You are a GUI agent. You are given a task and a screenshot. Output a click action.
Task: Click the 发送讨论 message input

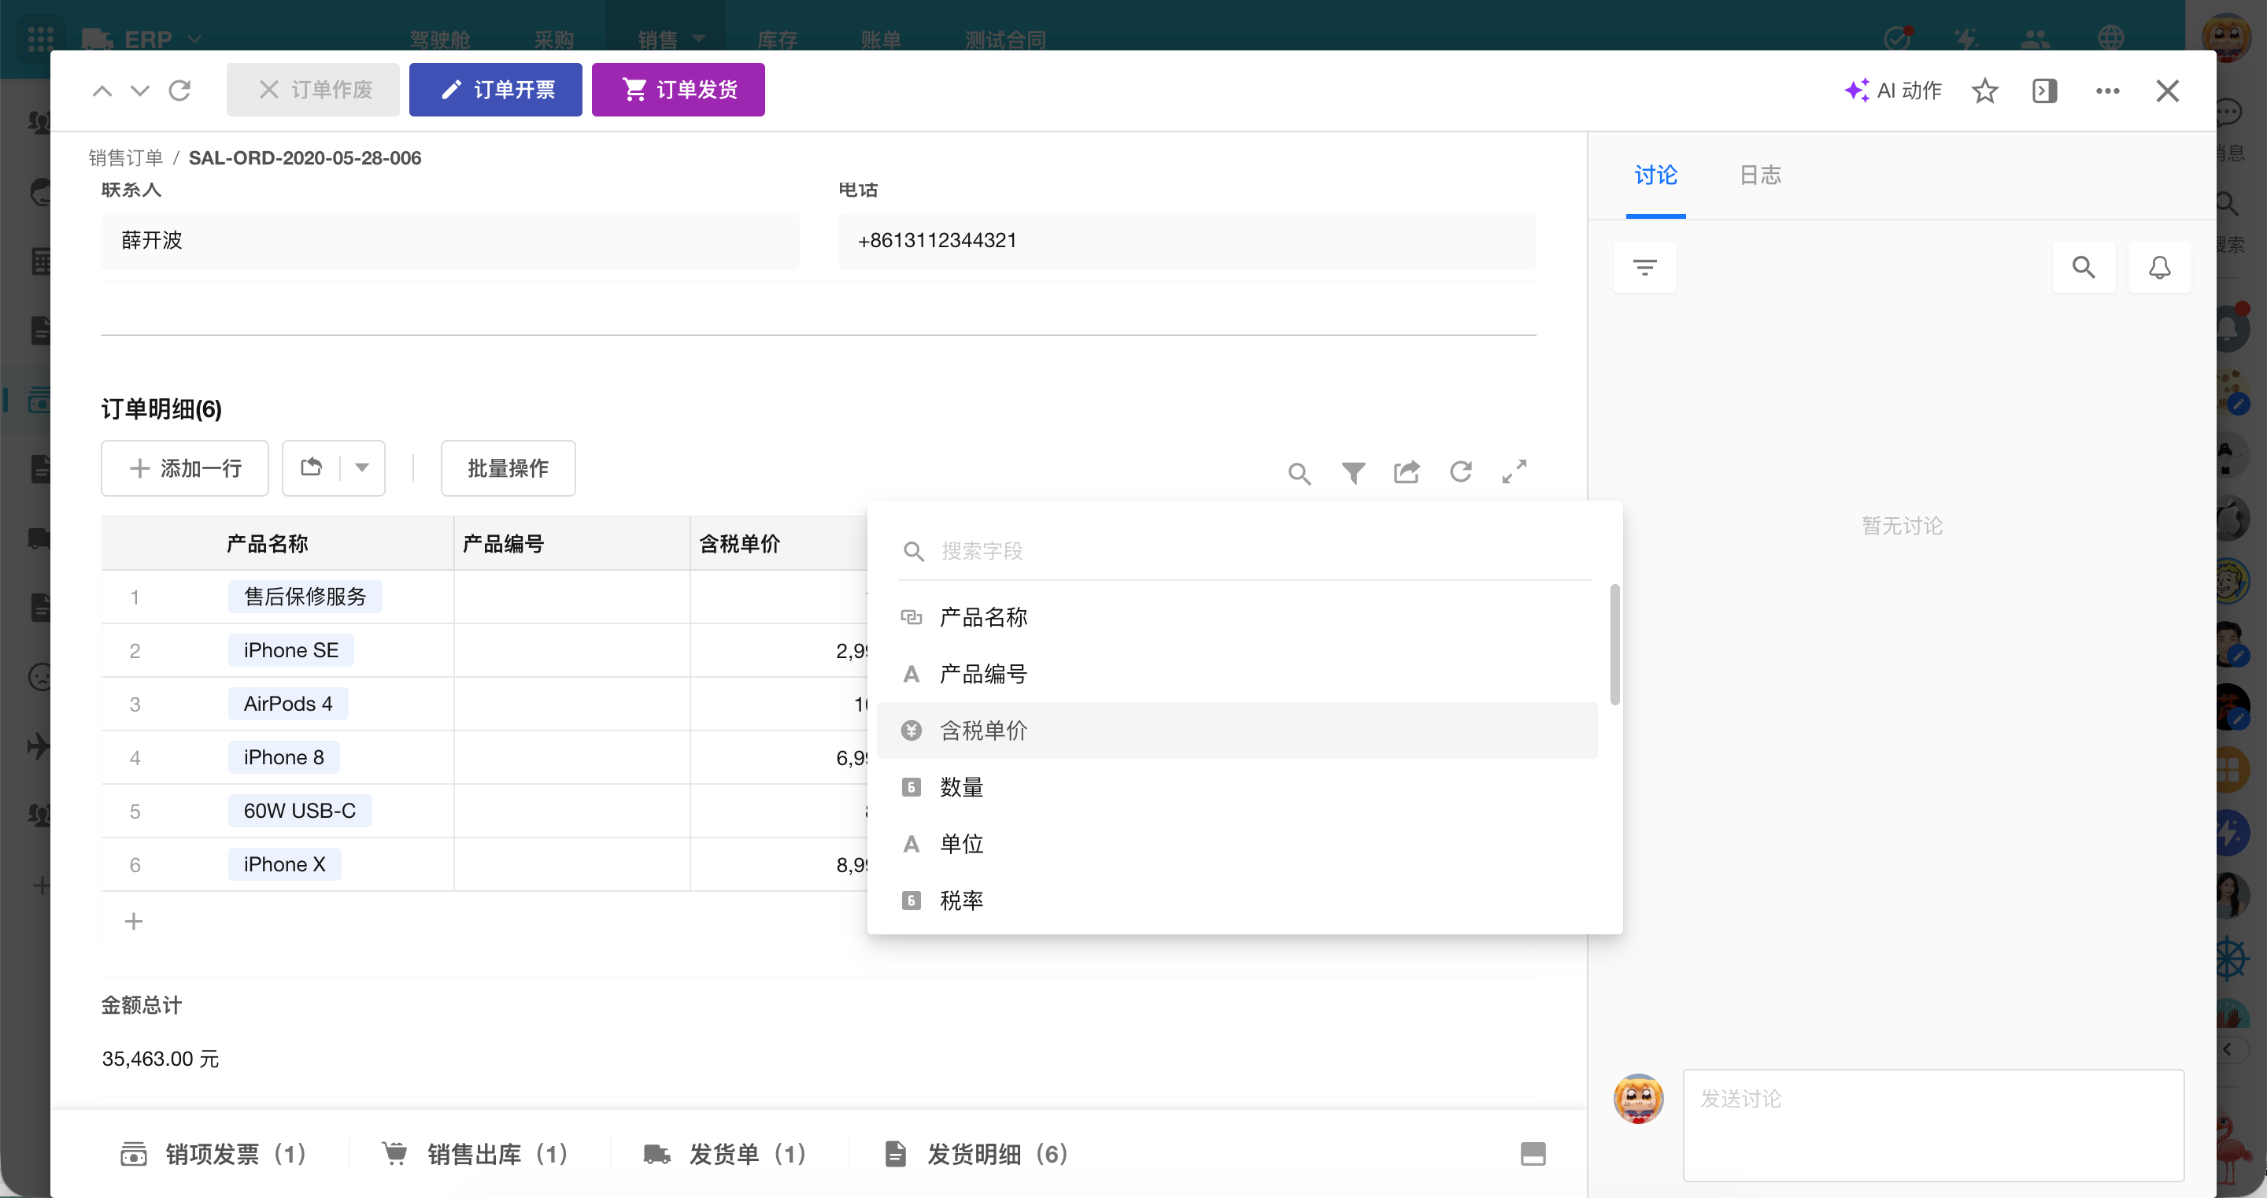click(x=1933, y=1125)
